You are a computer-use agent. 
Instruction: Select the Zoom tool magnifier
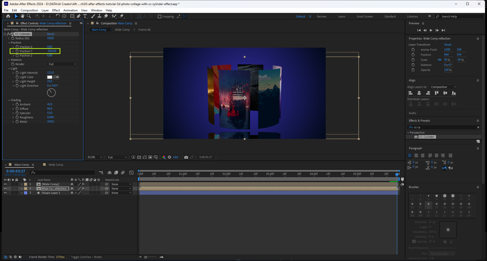29,16
